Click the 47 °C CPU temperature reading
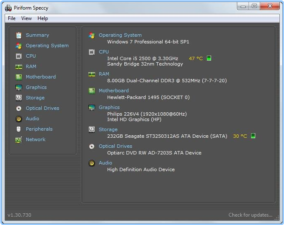 [196, 58]
